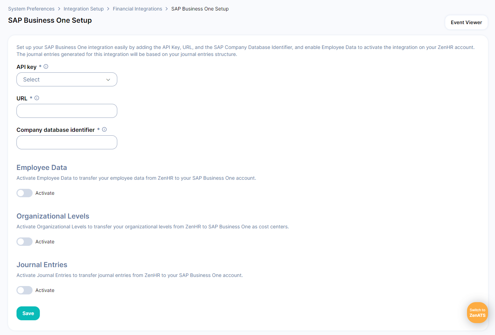Click the Switch to ZenATS button
Viewport: 495px width, 335px height.
tap(477, 313)
